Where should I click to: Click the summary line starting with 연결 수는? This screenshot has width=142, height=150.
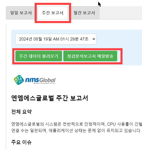pos(76,131)
